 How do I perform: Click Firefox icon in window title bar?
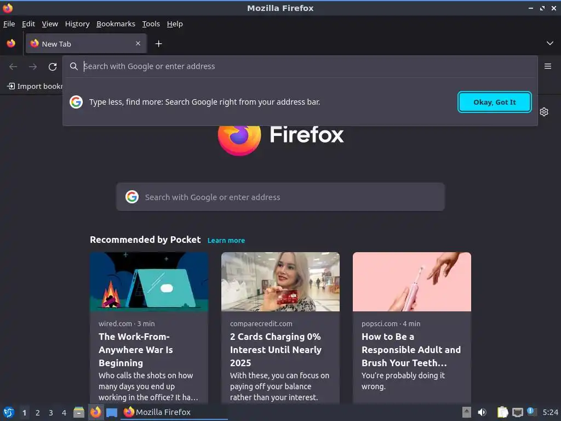point(8,8)
